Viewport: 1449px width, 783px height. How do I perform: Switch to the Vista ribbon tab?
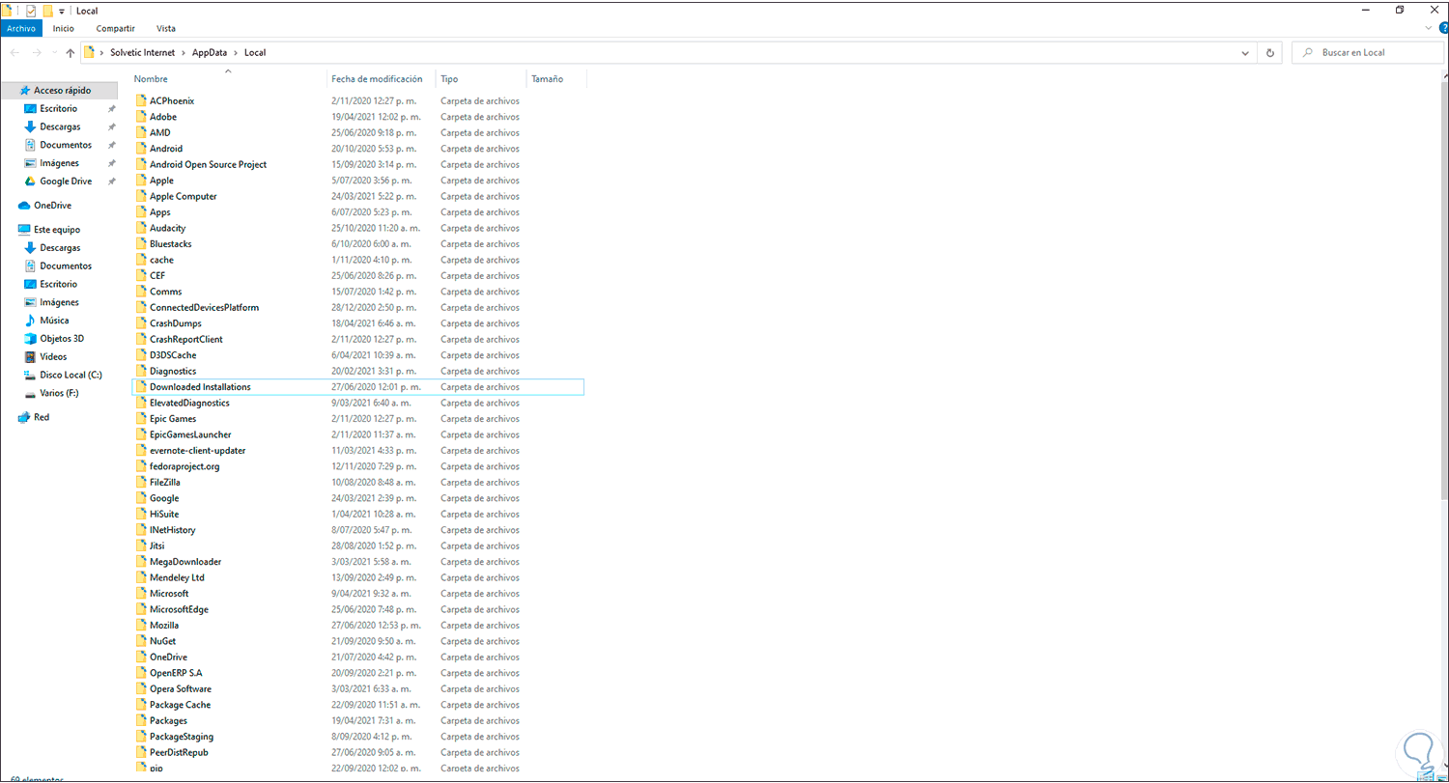[x=166, y=29]
